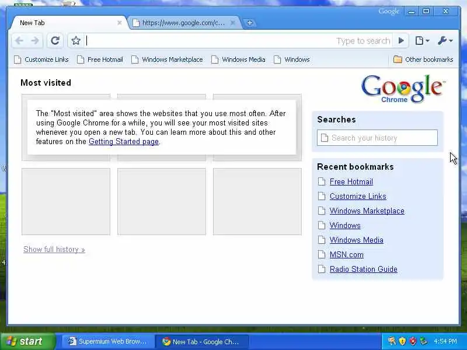Click bottom-middle empty most visited thumbnail
This screenshot has width=467, height=350.
pos(162,201)
